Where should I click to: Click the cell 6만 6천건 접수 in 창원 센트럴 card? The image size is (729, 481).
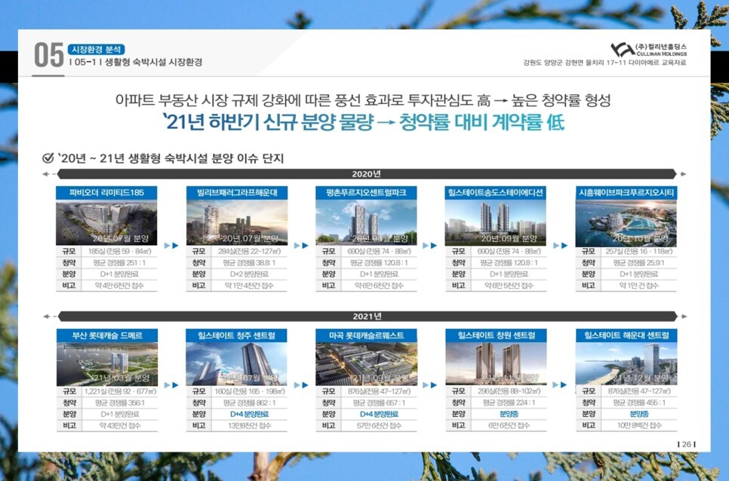(509, 426)
